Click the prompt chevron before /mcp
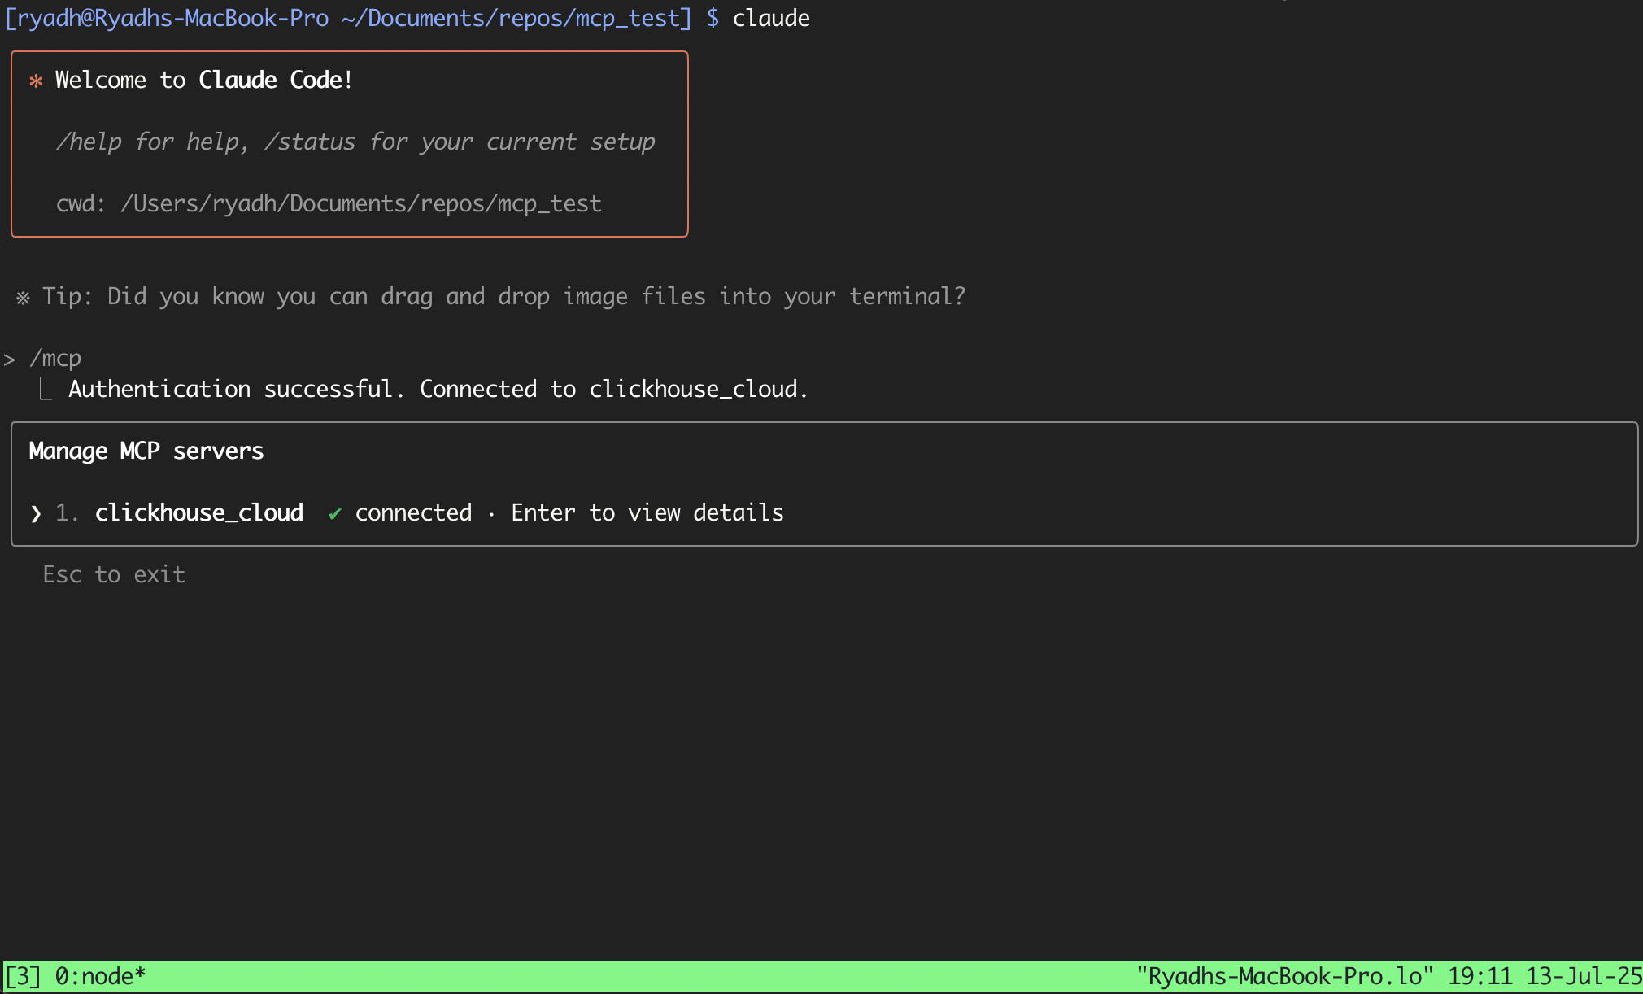1643x994 pixels. pos(10,357)
